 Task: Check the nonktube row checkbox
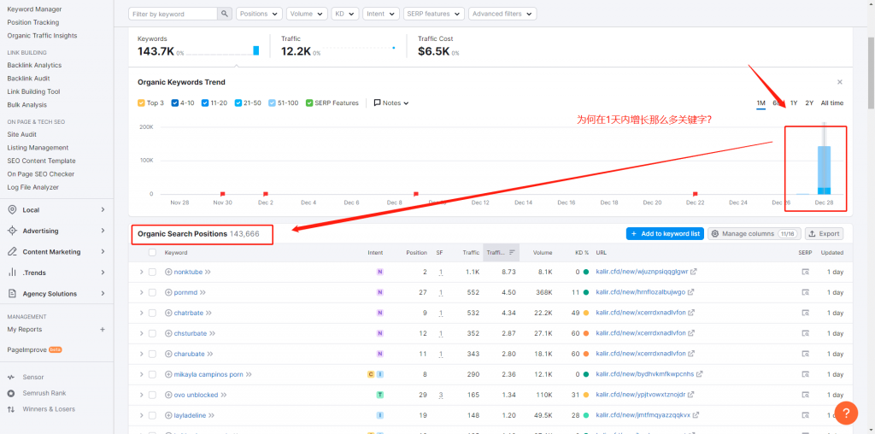coord(152,272)
